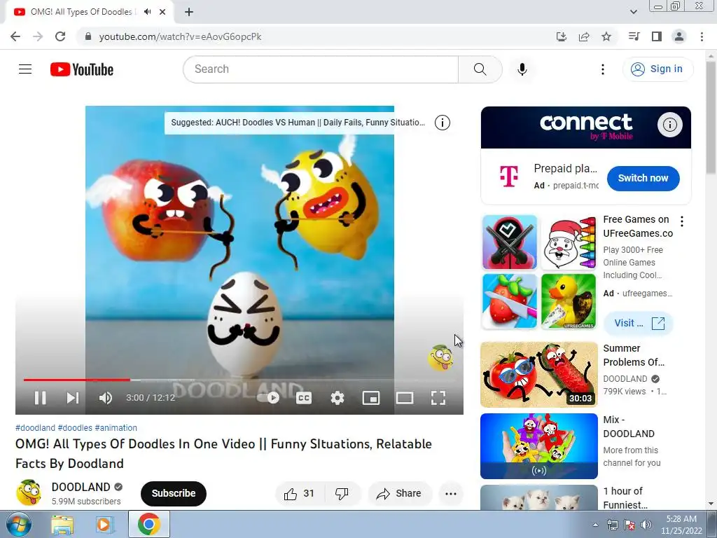Click the #doodles hashtag
The height and width of the screenshot is (538, 717).
[75, 428]
